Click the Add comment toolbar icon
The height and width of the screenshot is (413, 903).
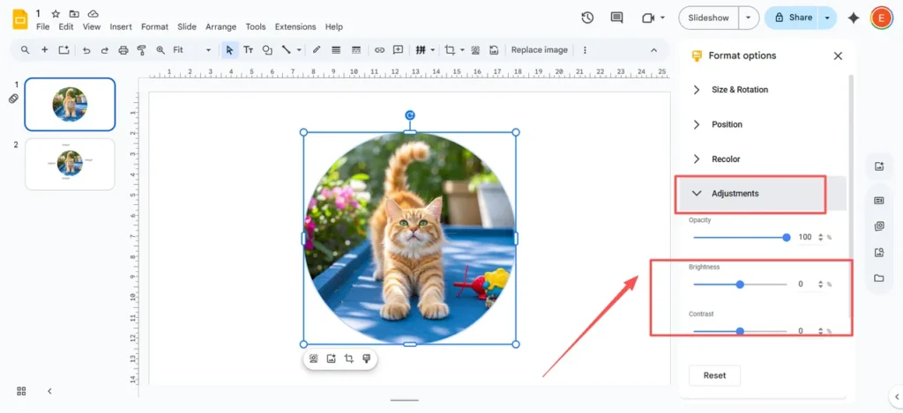click(x=398, y=50)
